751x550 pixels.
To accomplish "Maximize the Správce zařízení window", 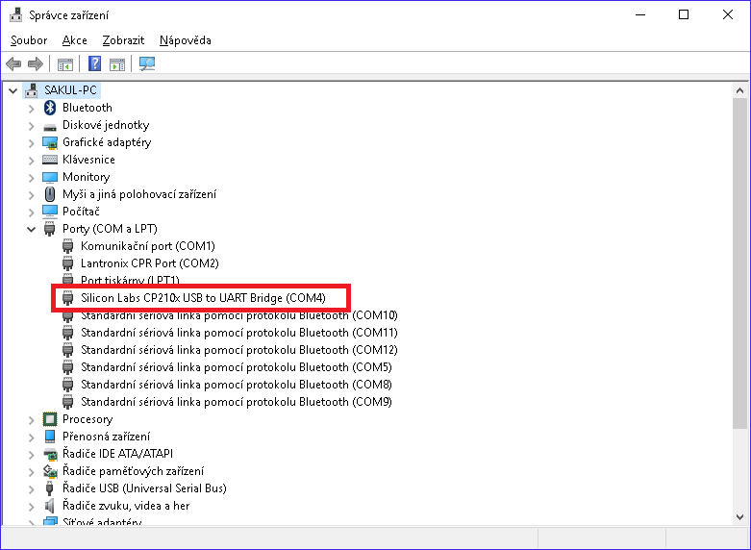I will coord(684,14).
